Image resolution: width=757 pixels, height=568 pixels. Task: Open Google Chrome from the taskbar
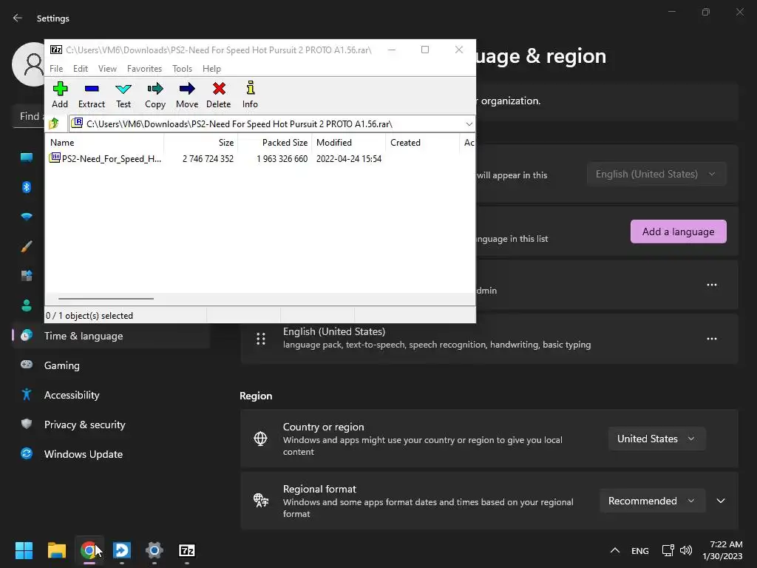(x=89, y=550)
